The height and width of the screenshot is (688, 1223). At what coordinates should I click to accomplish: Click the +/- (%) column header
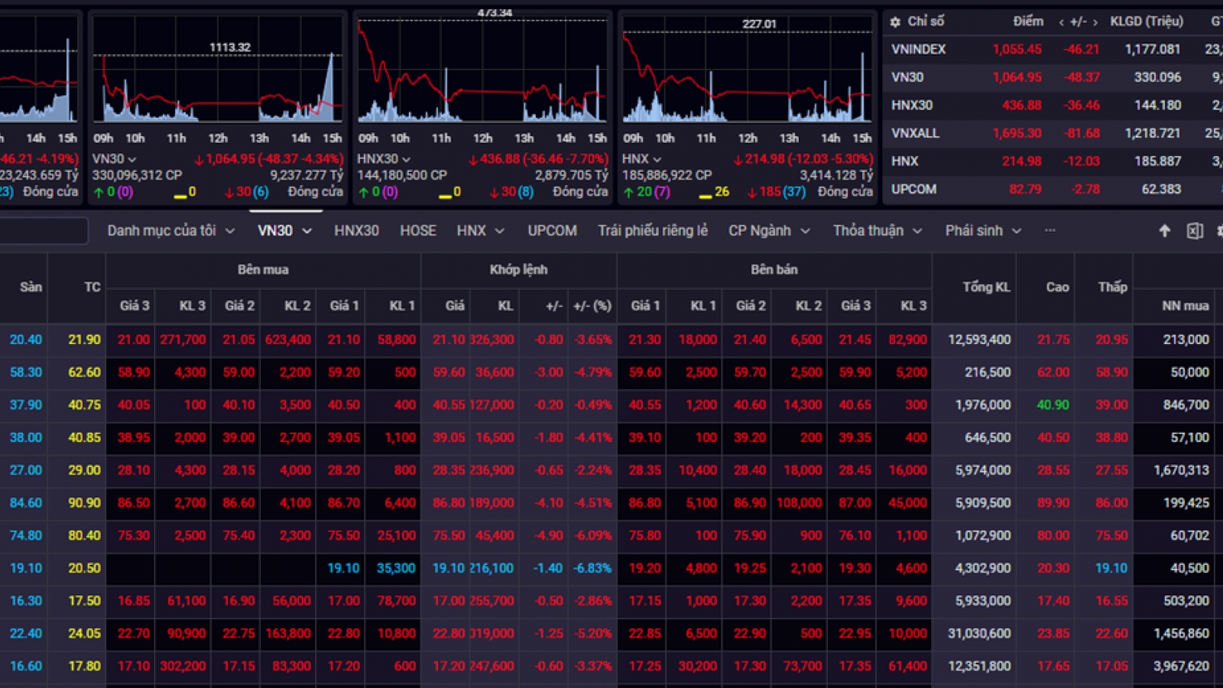(592, 306)
